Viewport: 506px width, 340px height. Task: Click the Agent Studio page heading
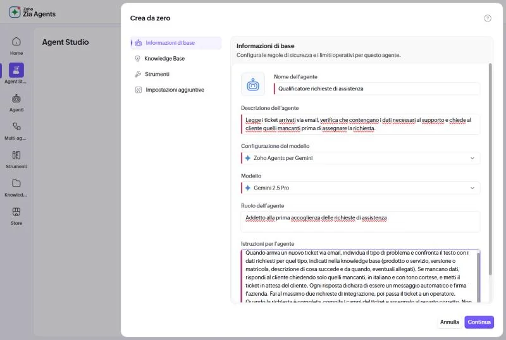click(x=66, y=42)
